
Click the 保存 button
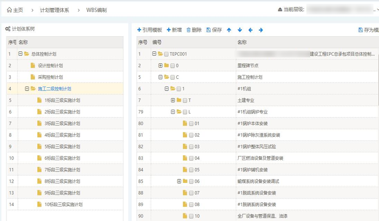pos(214,30)
